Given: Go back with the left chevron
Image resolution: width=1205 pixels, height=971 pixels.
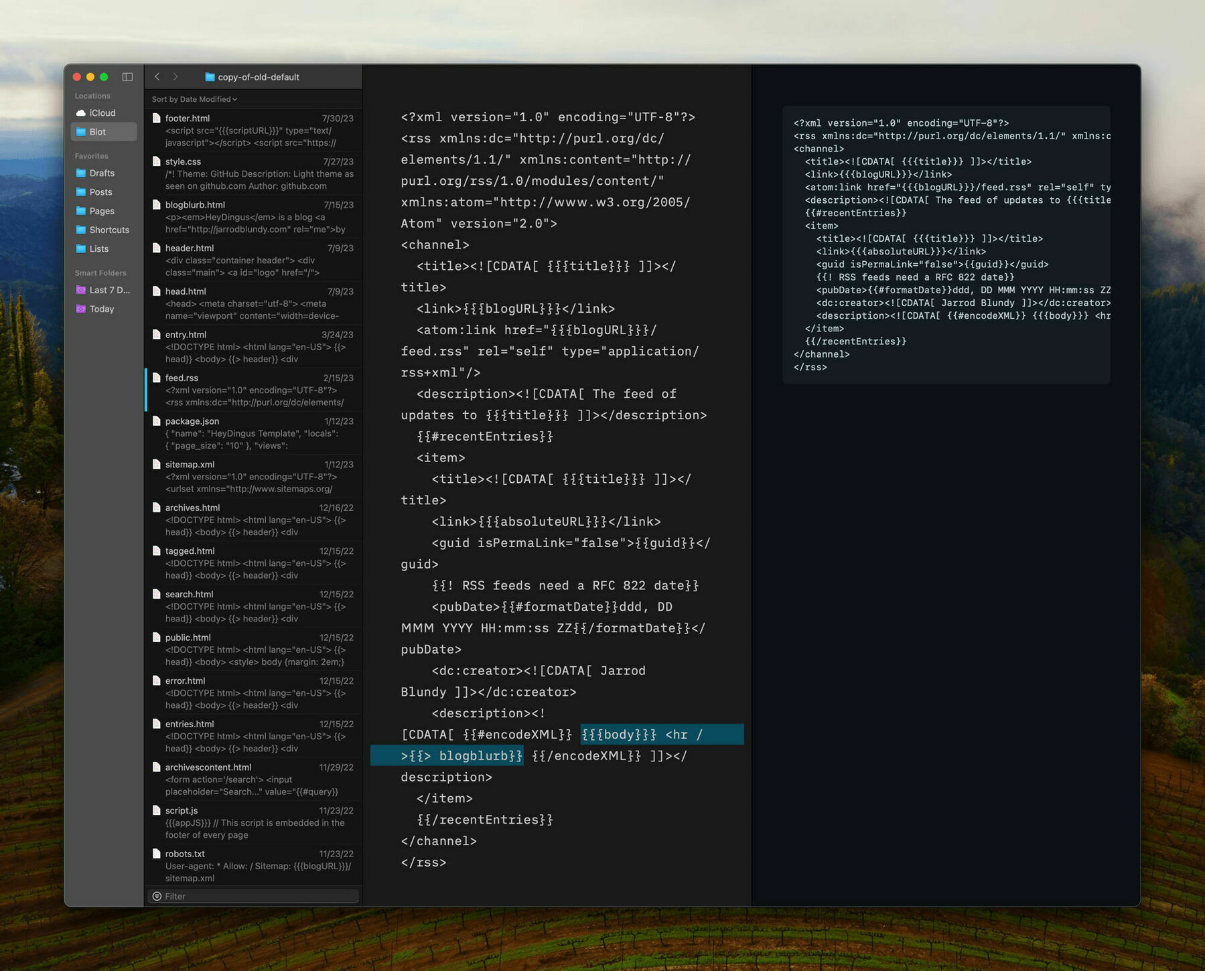Looking at the screenshot, I should coord(157,77).
